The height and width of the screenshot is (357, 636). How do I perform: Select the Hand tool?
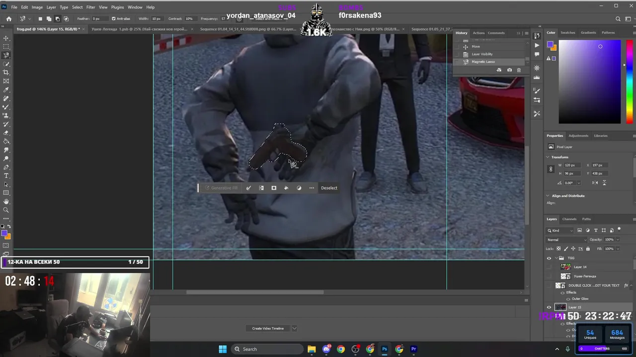(6, 202)
